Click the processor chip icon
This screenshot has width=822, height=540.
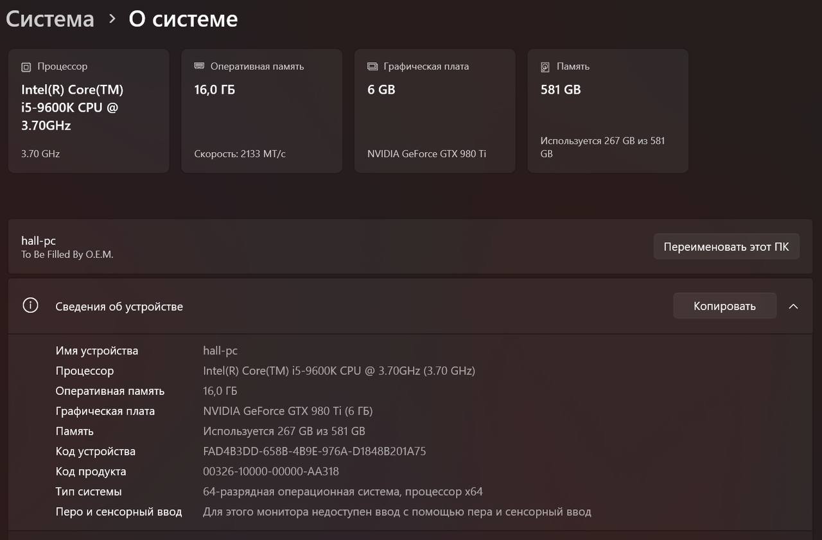[x=26, y=67]
